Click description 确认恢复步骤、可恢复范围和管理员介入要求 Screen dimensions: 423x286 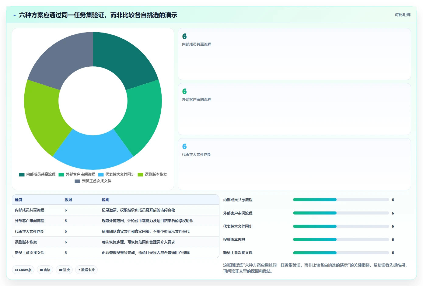click(x=138, y=242)
